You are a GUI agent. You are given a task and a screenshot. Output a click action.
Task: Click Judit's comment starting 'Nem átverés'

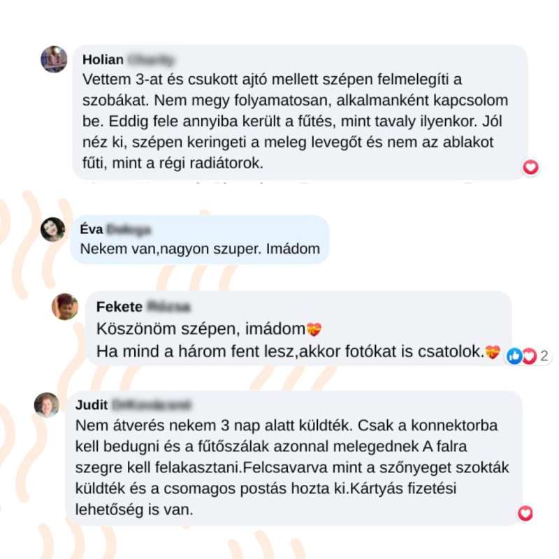(x=292, y=467)
